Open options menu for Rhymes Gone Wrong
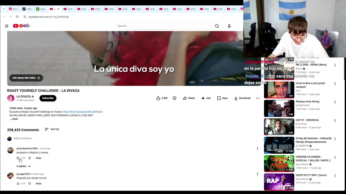This screenshot has width=346, height=194. pos(335,102)
